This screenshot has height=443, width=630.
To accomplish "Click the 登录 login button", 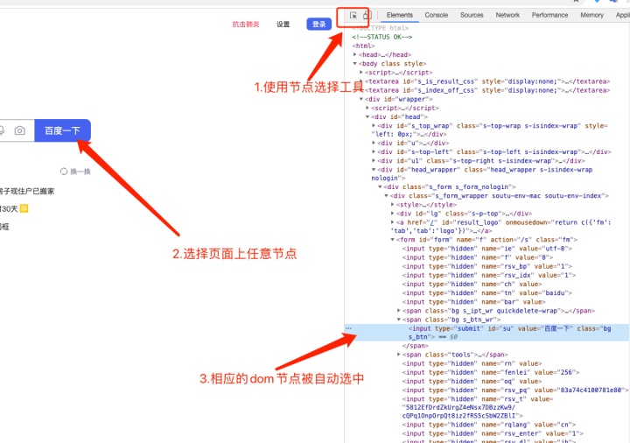I will click(319, 25).
